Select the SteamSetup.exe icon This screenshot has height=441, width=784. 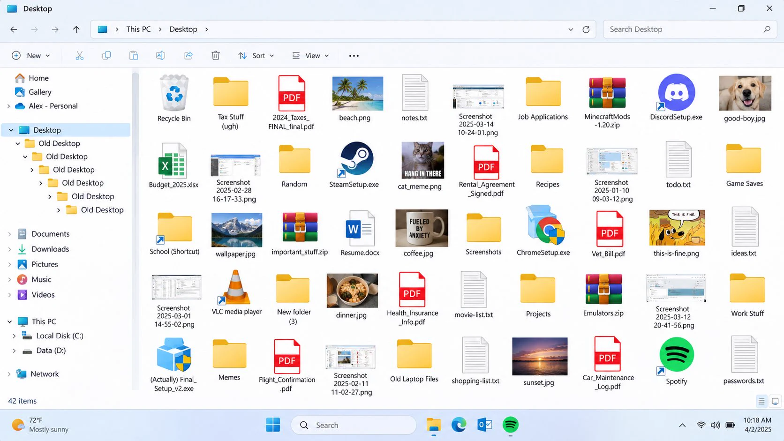click(356, 159)
